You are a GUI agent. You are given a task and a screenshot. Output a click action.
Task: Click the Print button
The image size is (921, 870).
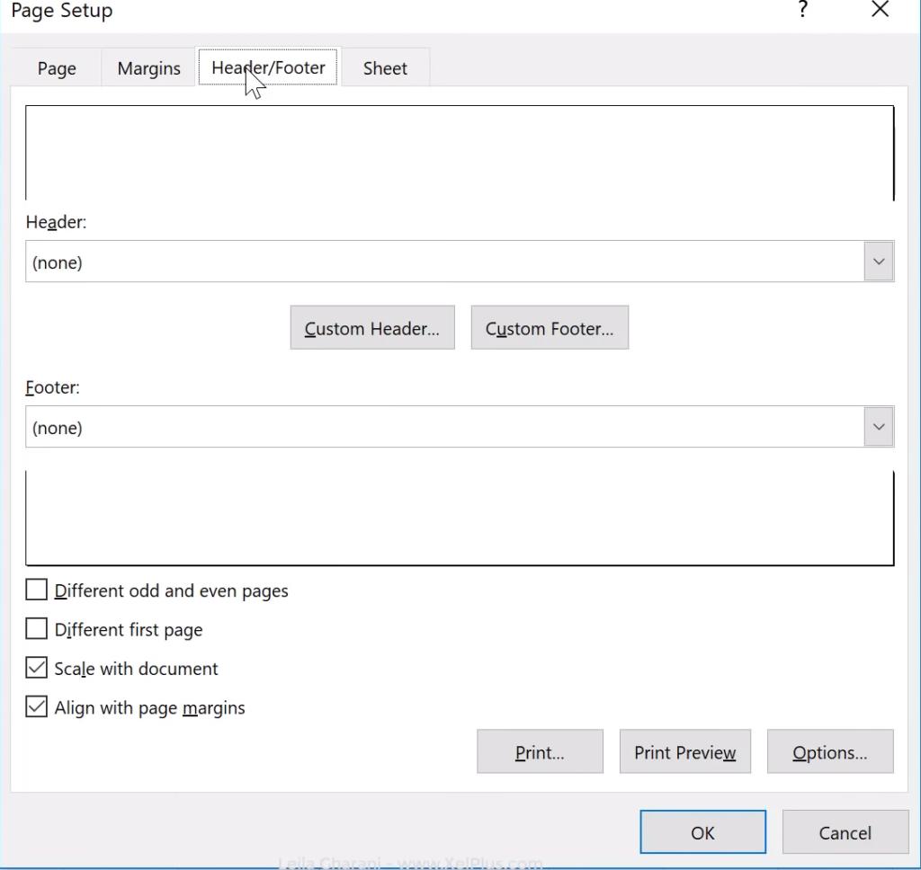pos(539,751)
